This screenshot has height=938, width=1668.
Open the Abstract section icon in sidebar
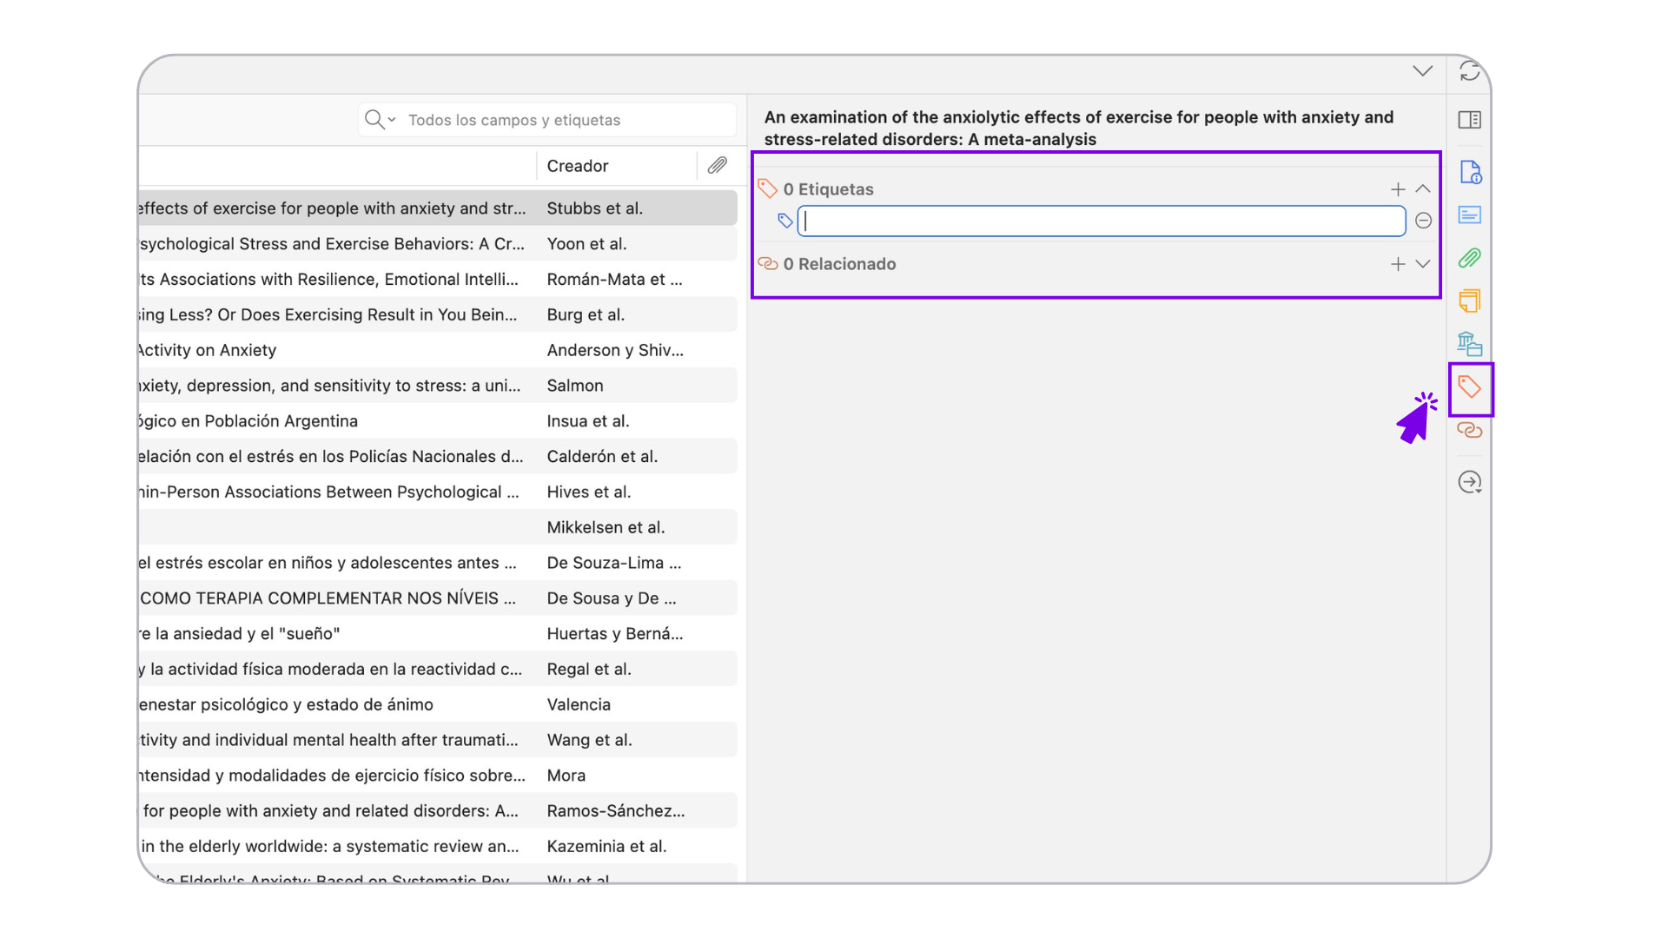click(x=1469, y=215)
